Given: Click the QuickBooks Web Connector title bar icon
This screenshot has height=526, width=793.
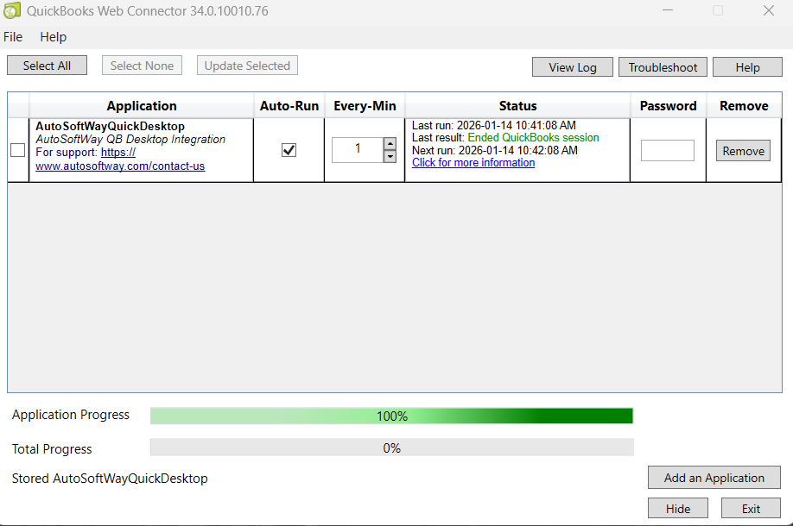Looking at the screenshot, I should 12,10.
